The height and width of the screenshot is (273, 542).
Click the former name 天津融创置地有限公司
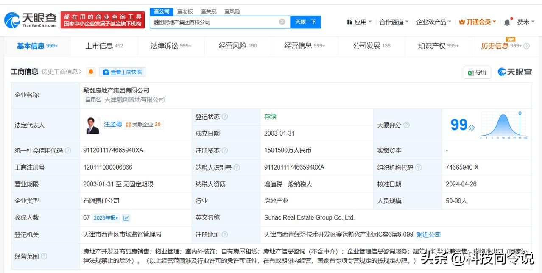[134, 100]
